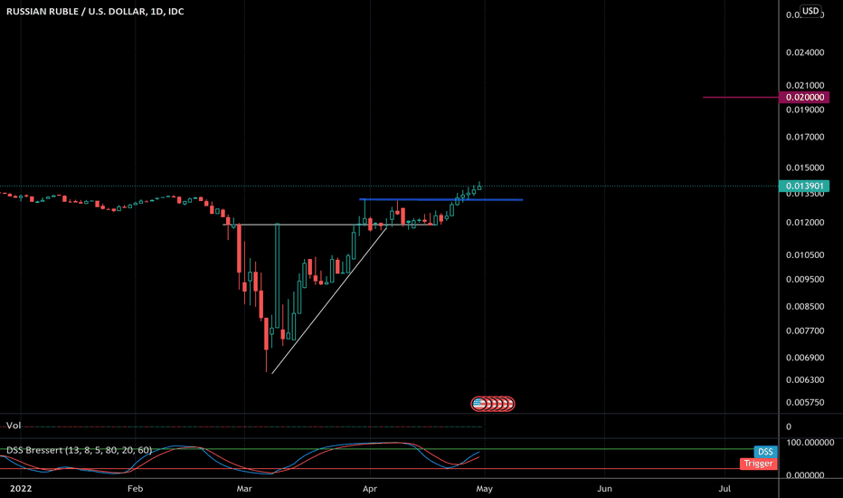Click the Mar label on the time axis
Image resolution: width=843 pixels, height=498 pixels.
(x=244, y=488)
